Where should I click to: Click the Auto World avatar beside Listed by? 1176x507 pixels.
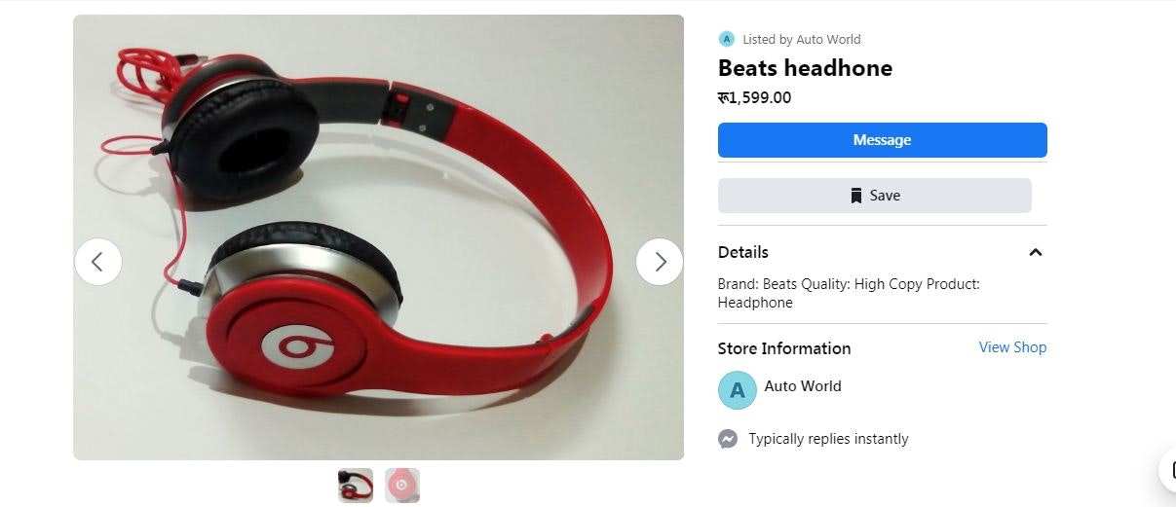click(726, 39)
